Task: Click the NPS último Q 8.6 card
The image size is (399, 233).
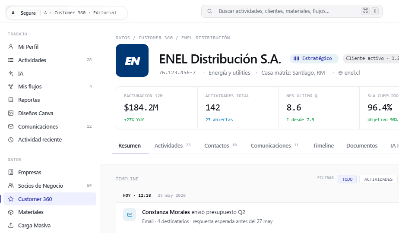Action: [x=319, y=108]
